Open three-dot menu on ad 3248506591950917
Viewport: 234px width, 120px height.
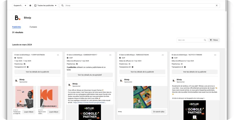tap(110, 55)
